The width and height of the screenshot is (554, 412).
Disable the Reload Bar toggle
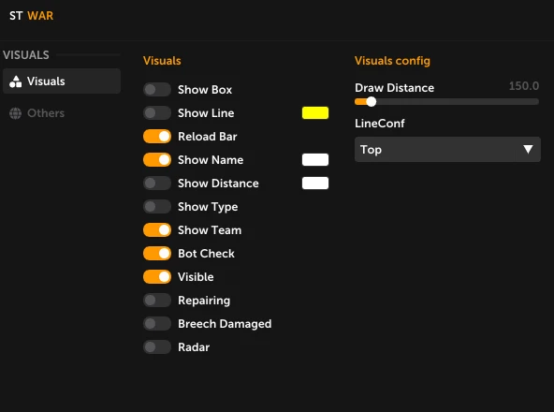(157, 137)
